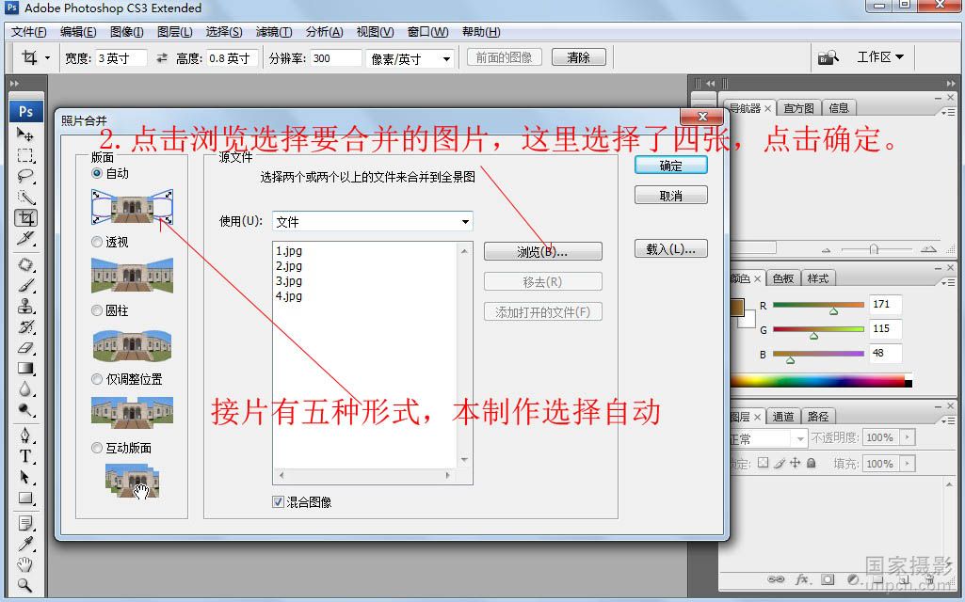The image size is (965, 602).
Task: Click the swap width and height icon
Action: (x=162, y=57)
